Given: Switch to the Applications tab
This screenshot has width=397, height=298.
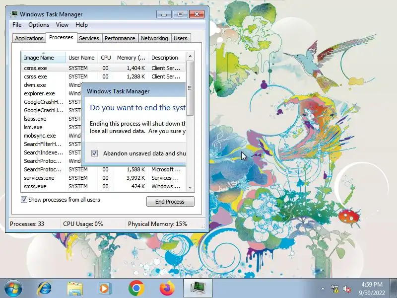Looking at the screenshot, I should [x=29, y=38].
